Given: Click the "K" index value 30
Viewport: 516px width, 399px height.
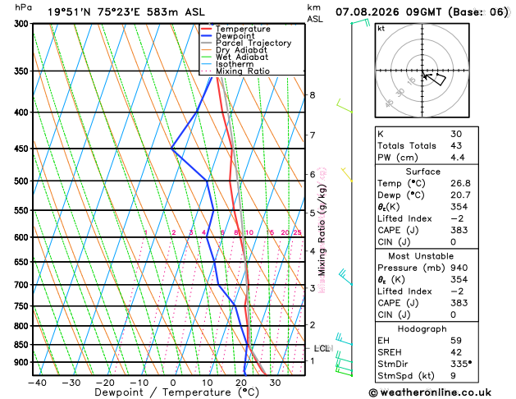Looking at the screenshot, I should click(456, 134).
